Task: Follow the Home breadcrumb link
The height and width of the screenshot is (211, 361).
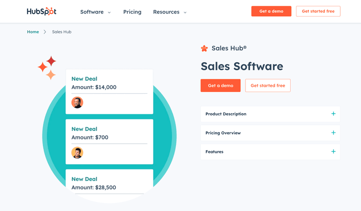Action: 33,32
